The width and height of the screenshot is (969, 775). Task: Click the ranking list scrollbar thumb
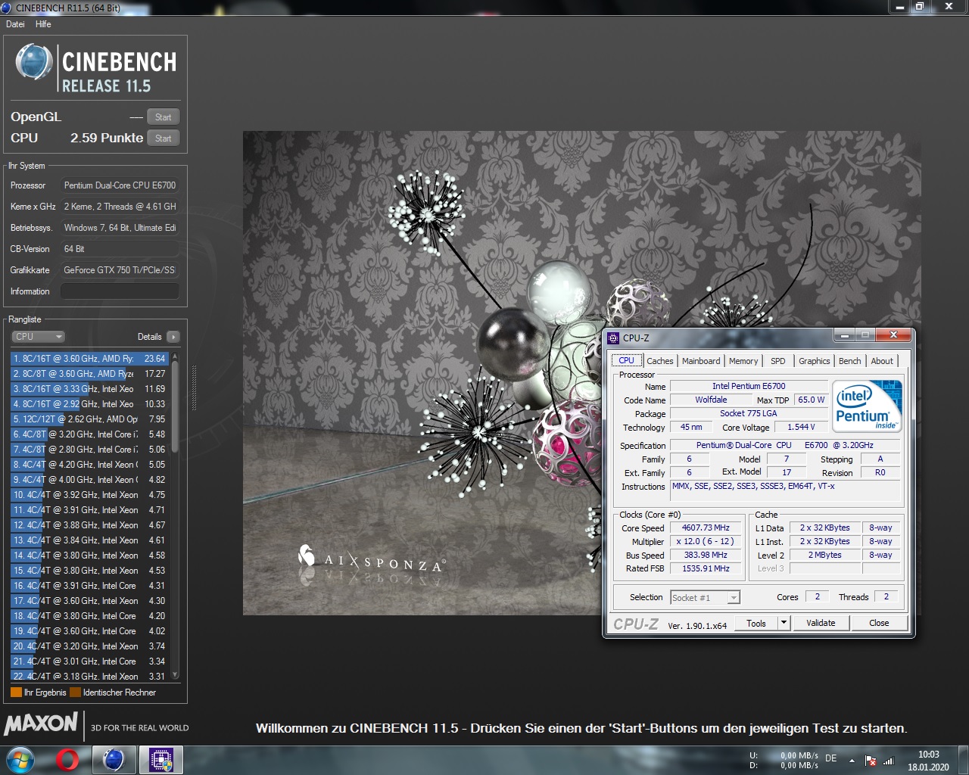point(175,406)
